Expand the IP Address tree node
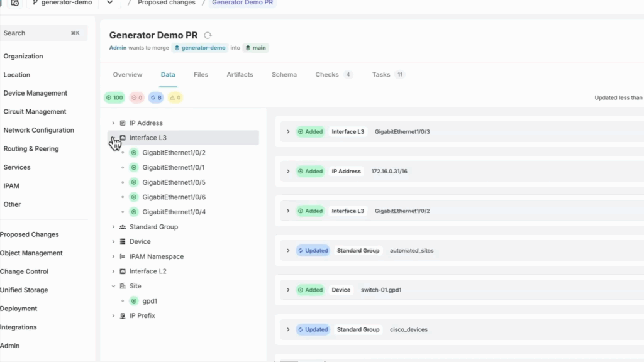644x362 pixels. click(113, 123)
